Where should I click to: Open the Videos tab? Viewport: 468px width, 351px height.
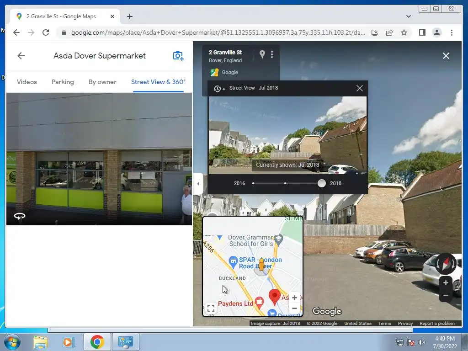27,82
